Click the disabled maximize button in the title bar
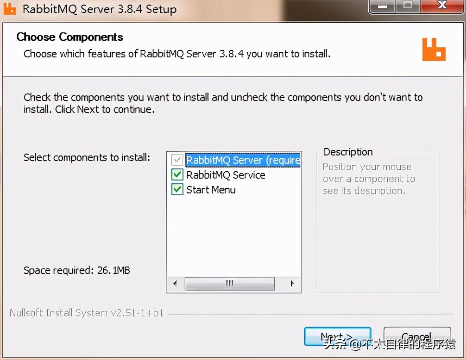The image size is (466, 360). click(x=408, y=6)
